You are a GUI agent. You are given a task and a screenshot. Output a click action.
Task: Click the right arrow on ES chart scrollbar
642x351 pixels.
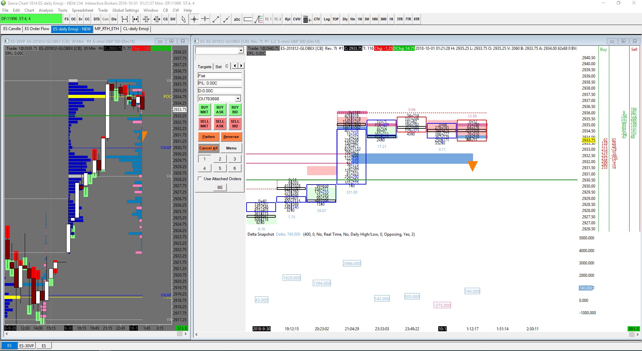[x=638, y=334]
